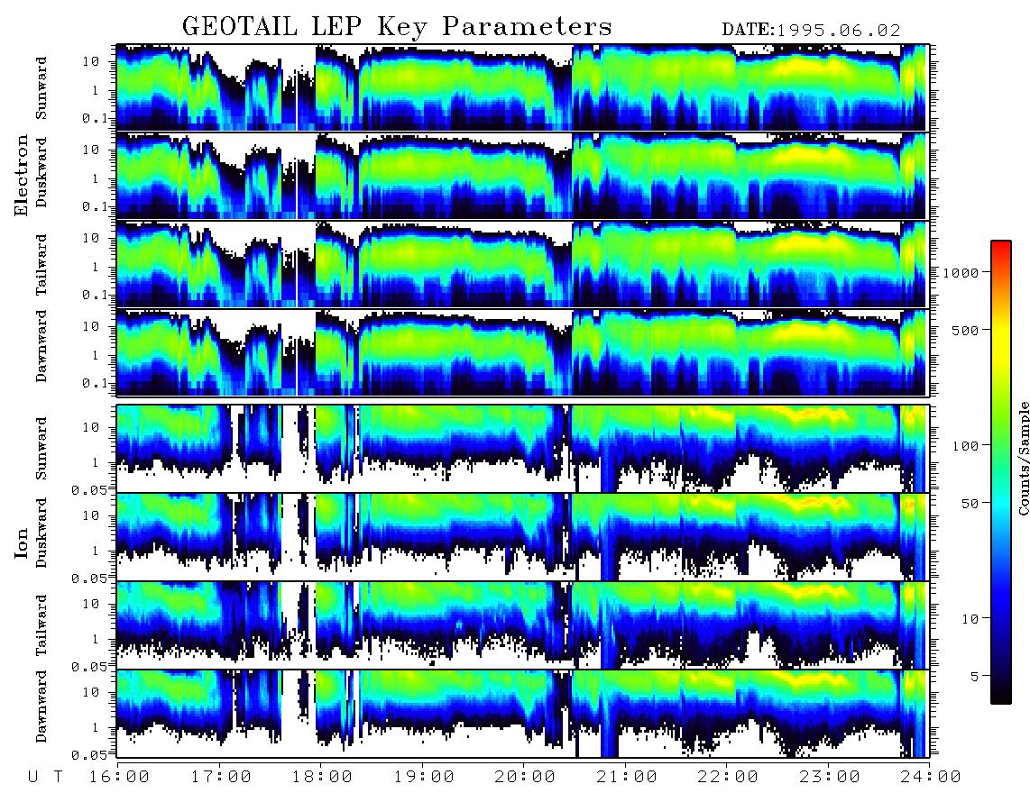Click the Electron Tailward panel label
Screen dimensions: 1030x793
41,265
